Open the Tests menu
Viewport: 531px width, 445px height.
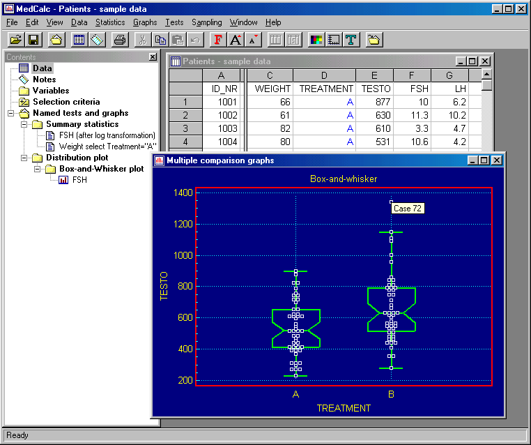(174, 22)
